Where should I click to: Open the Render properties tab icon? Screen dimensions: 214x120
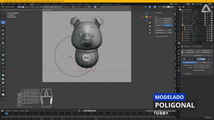(179, 51)
